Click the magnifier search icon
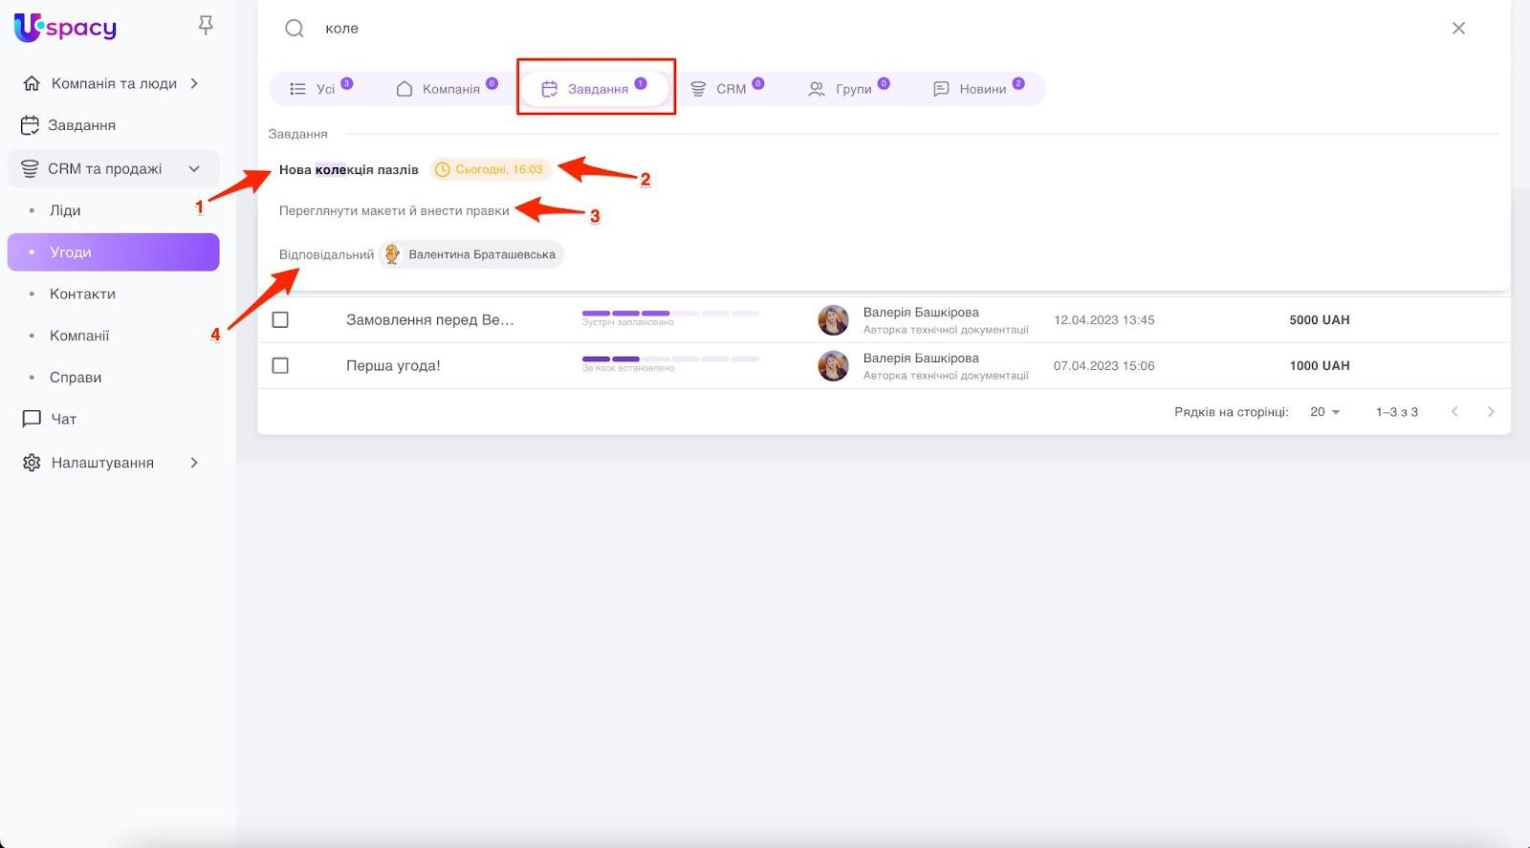 point(295,29)
